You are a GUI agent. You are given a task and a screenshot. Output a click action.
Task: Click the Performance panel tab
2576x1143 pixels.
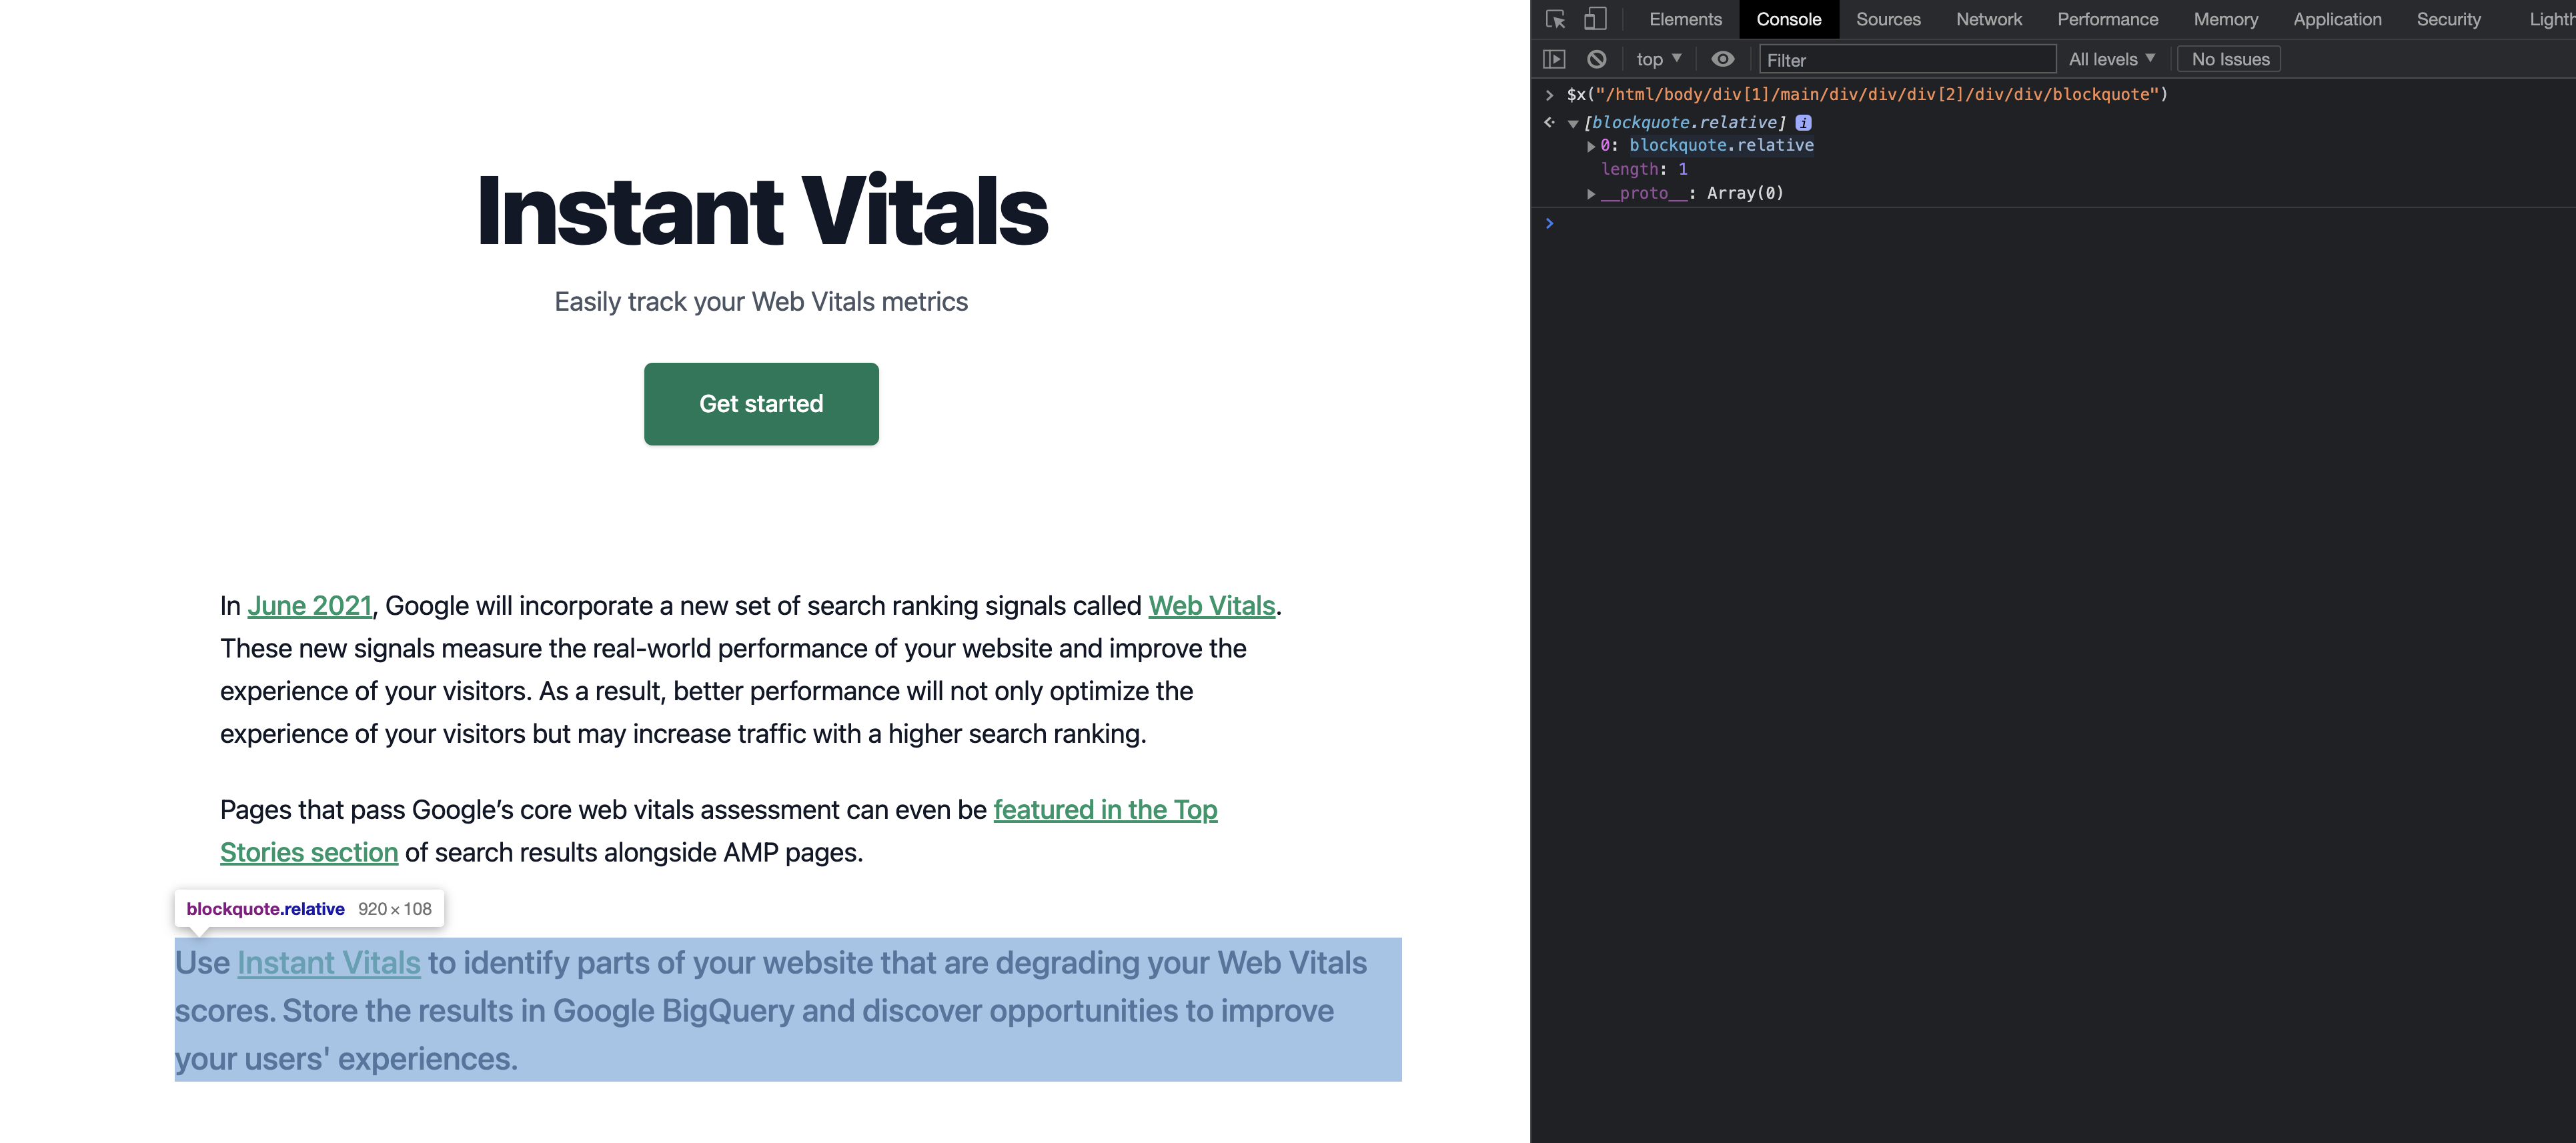coord(2108,18)
